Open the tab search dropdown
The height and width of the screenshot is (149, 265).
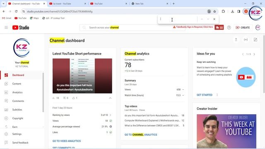click(3, 4)
